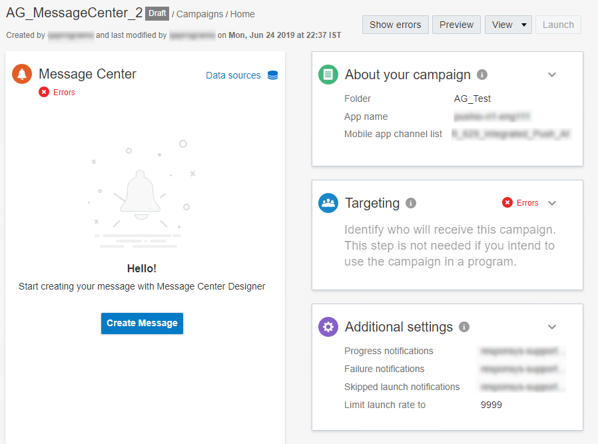Click the purple Additional settings gear icon
Screen dimensions: 598x444
click(328, 327)
